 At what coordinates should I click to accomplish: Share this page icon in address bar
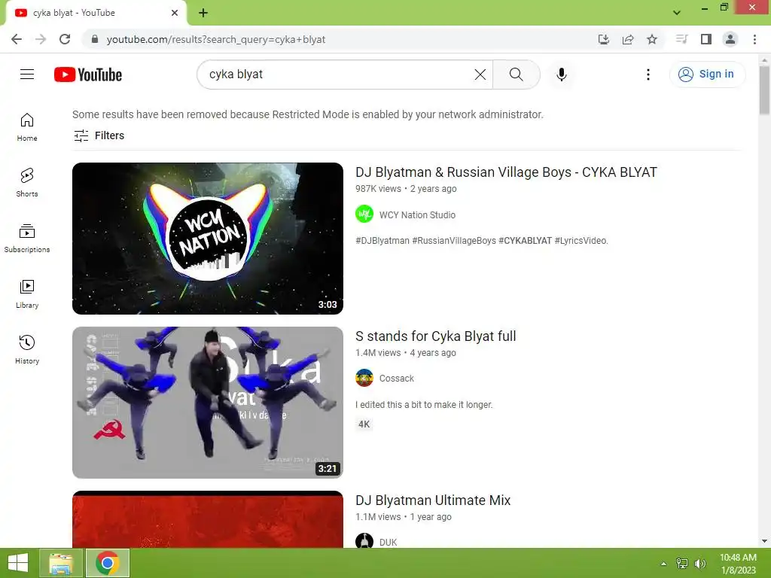tap(628, 39)
